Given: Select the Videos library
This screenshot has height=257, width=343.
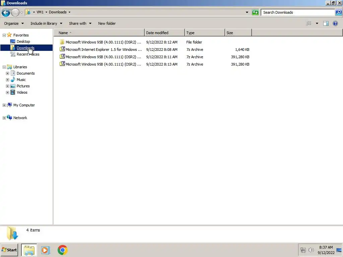Looking at the screenshot, I should pyautogui.click(x=22, y=92).
